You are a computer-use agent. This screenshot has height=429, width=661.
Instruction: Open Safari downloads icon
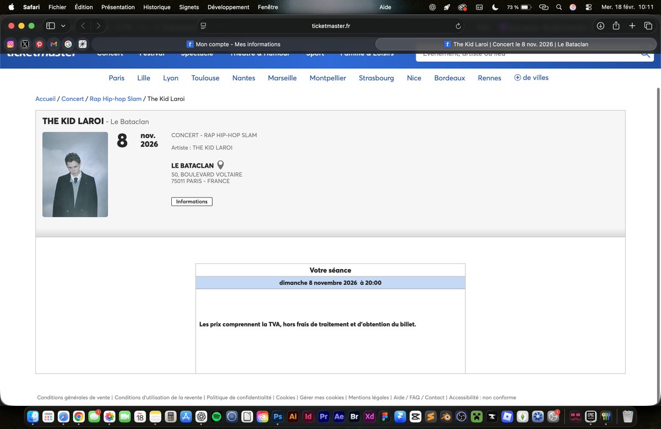[x=600, y=26]
